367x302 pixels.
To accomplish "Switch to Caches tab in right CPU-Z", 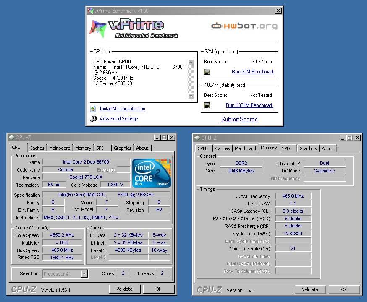I will [223, 148].
